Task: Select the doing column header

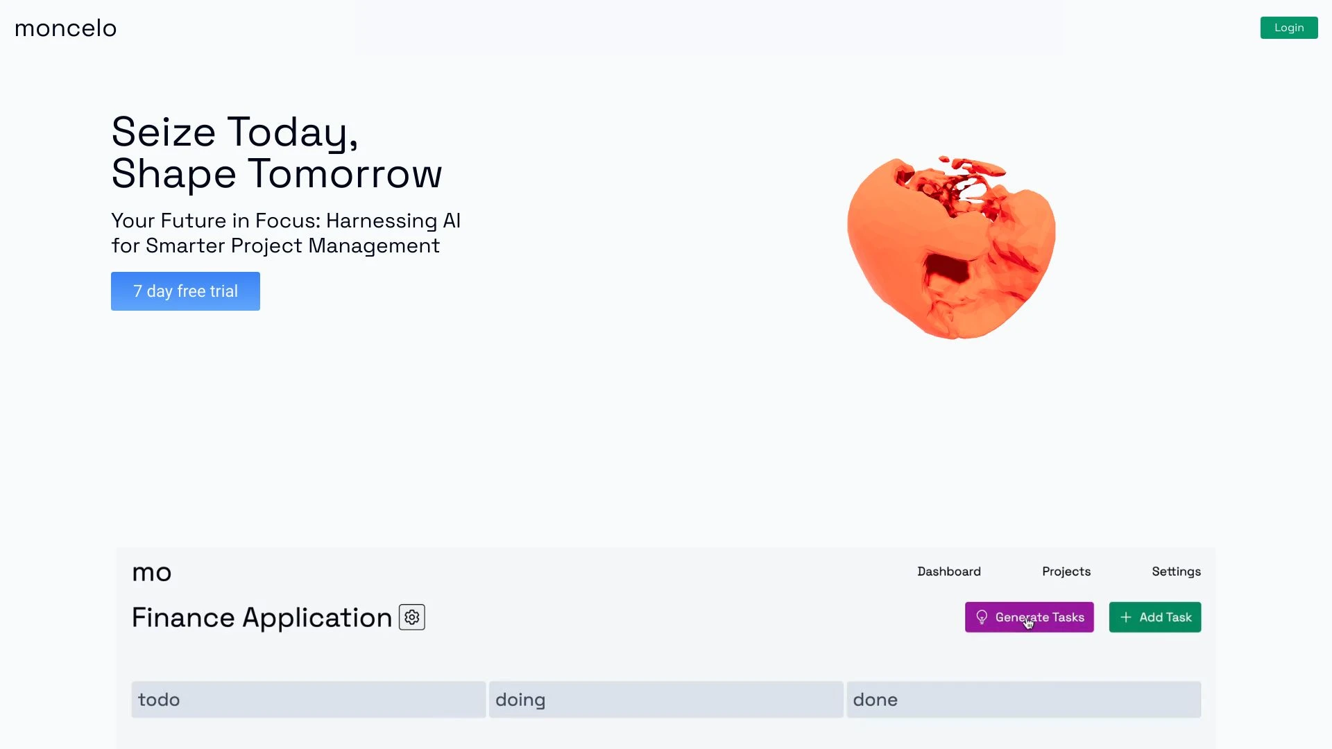Action: click(665, 700)
